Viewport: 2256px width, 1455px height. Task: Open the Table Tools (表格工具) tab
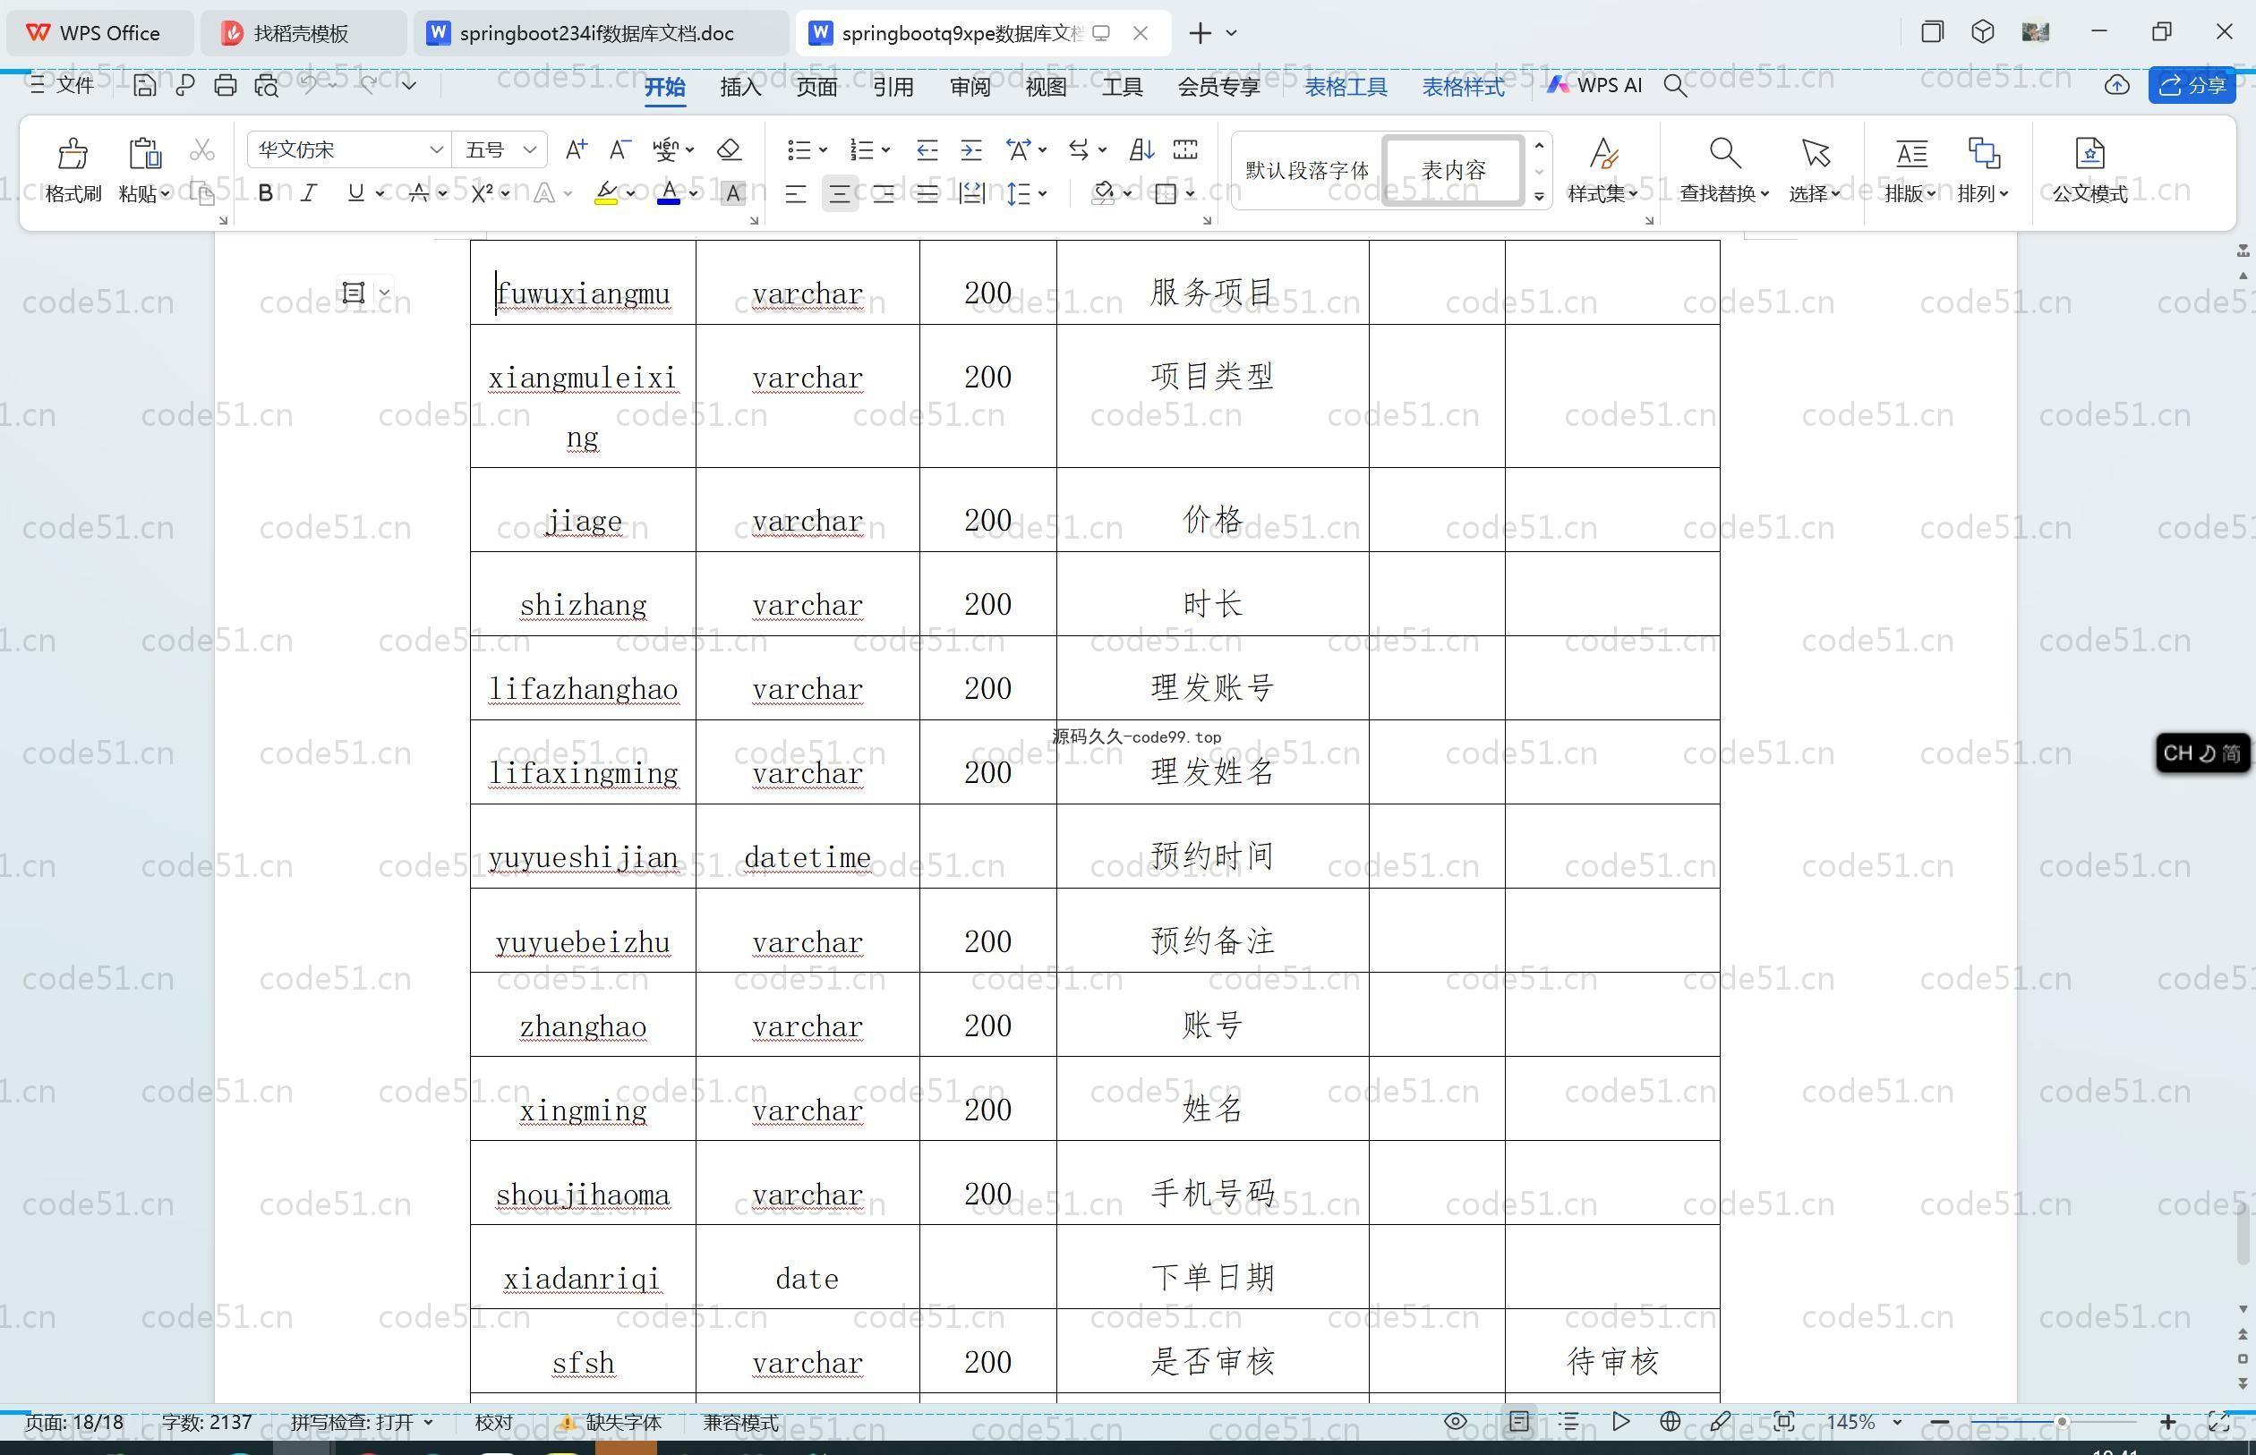(x=1346, y=87)
